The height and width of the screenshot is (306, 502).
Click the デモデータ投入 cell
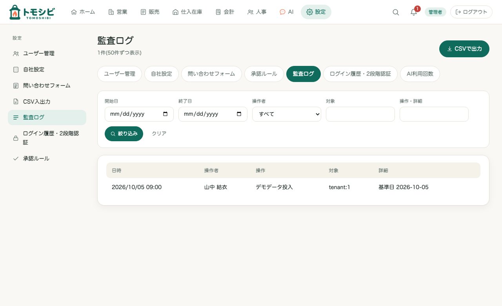click(x=274, y=187)
